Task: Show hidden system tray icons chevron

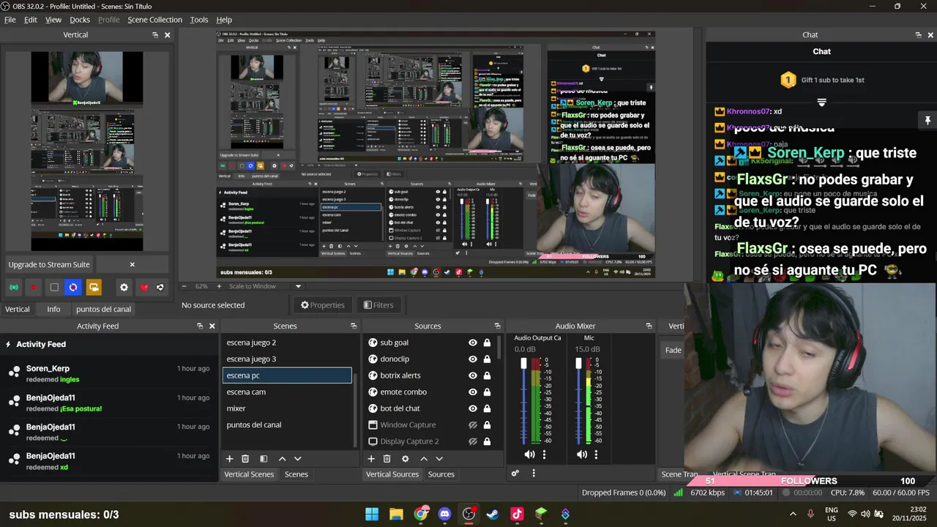Action: pos(793,514)
